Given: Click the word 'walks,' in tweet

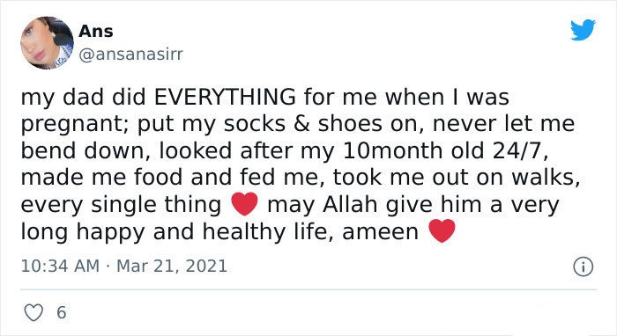Looking at the screenshot, I should pos(546,179).
